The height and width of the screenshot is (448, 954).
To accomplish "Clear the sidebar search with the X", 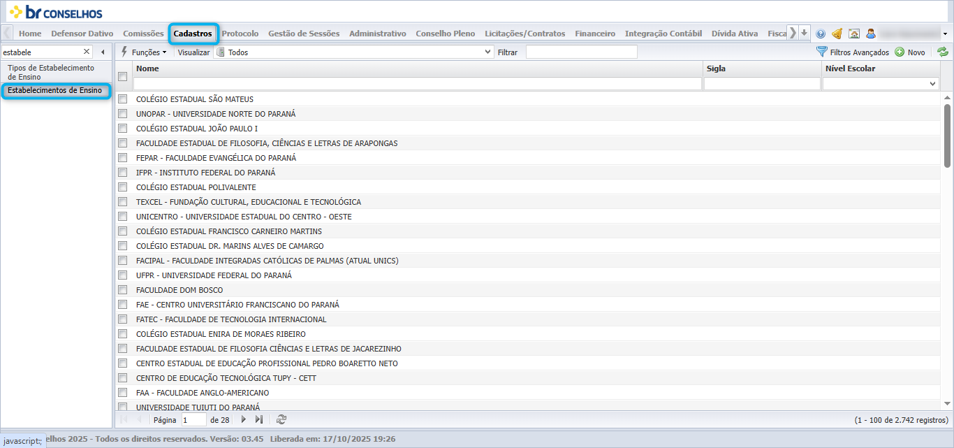I will pyautogui.click(x=87, y=52).
